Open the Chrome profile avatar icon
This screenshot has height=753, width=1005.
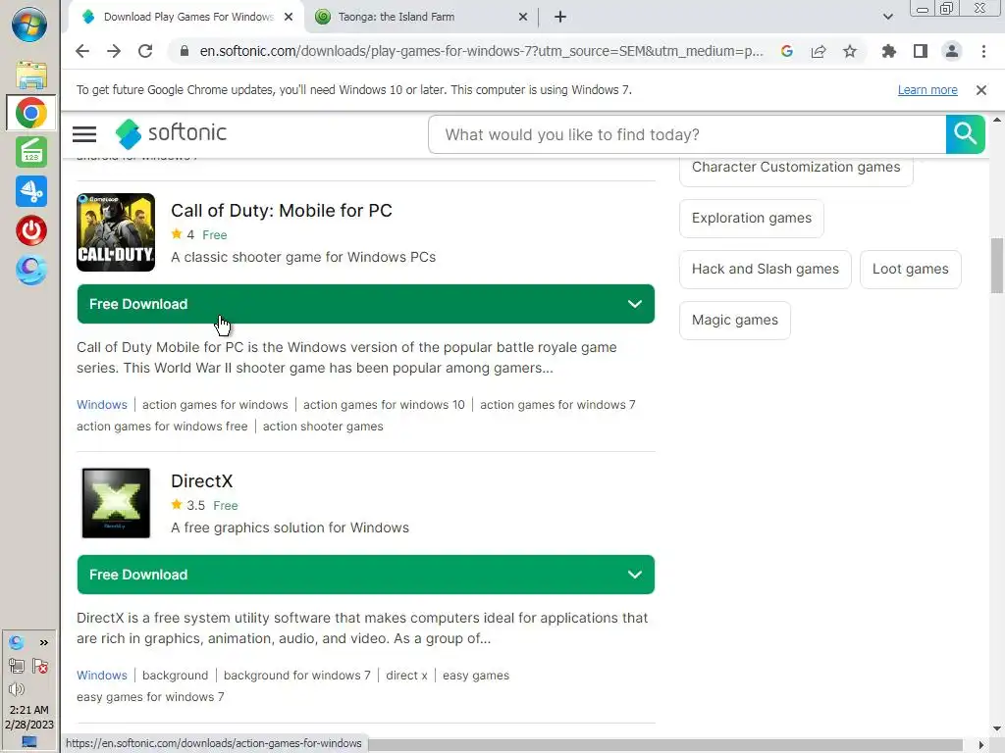tap(952, 51)
